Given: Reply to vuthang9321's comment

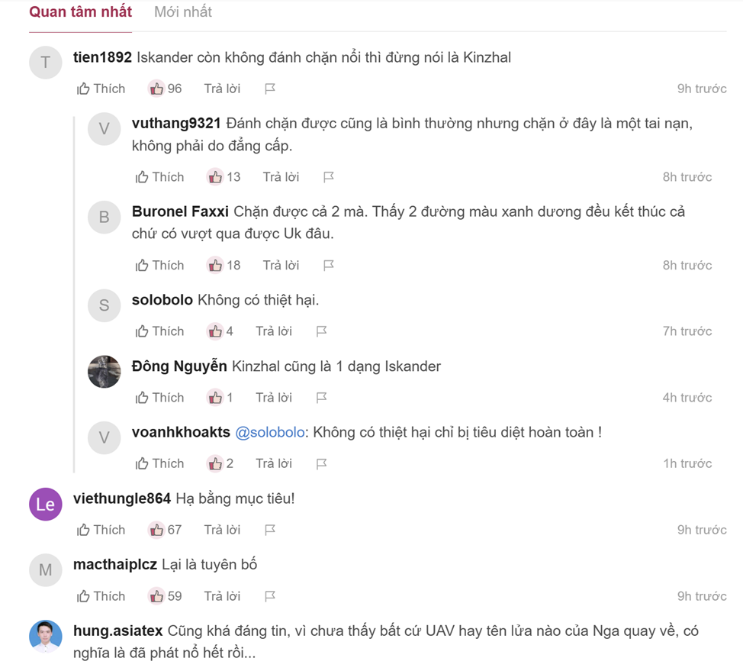Looking at the screenshot, I should [281, 177].
